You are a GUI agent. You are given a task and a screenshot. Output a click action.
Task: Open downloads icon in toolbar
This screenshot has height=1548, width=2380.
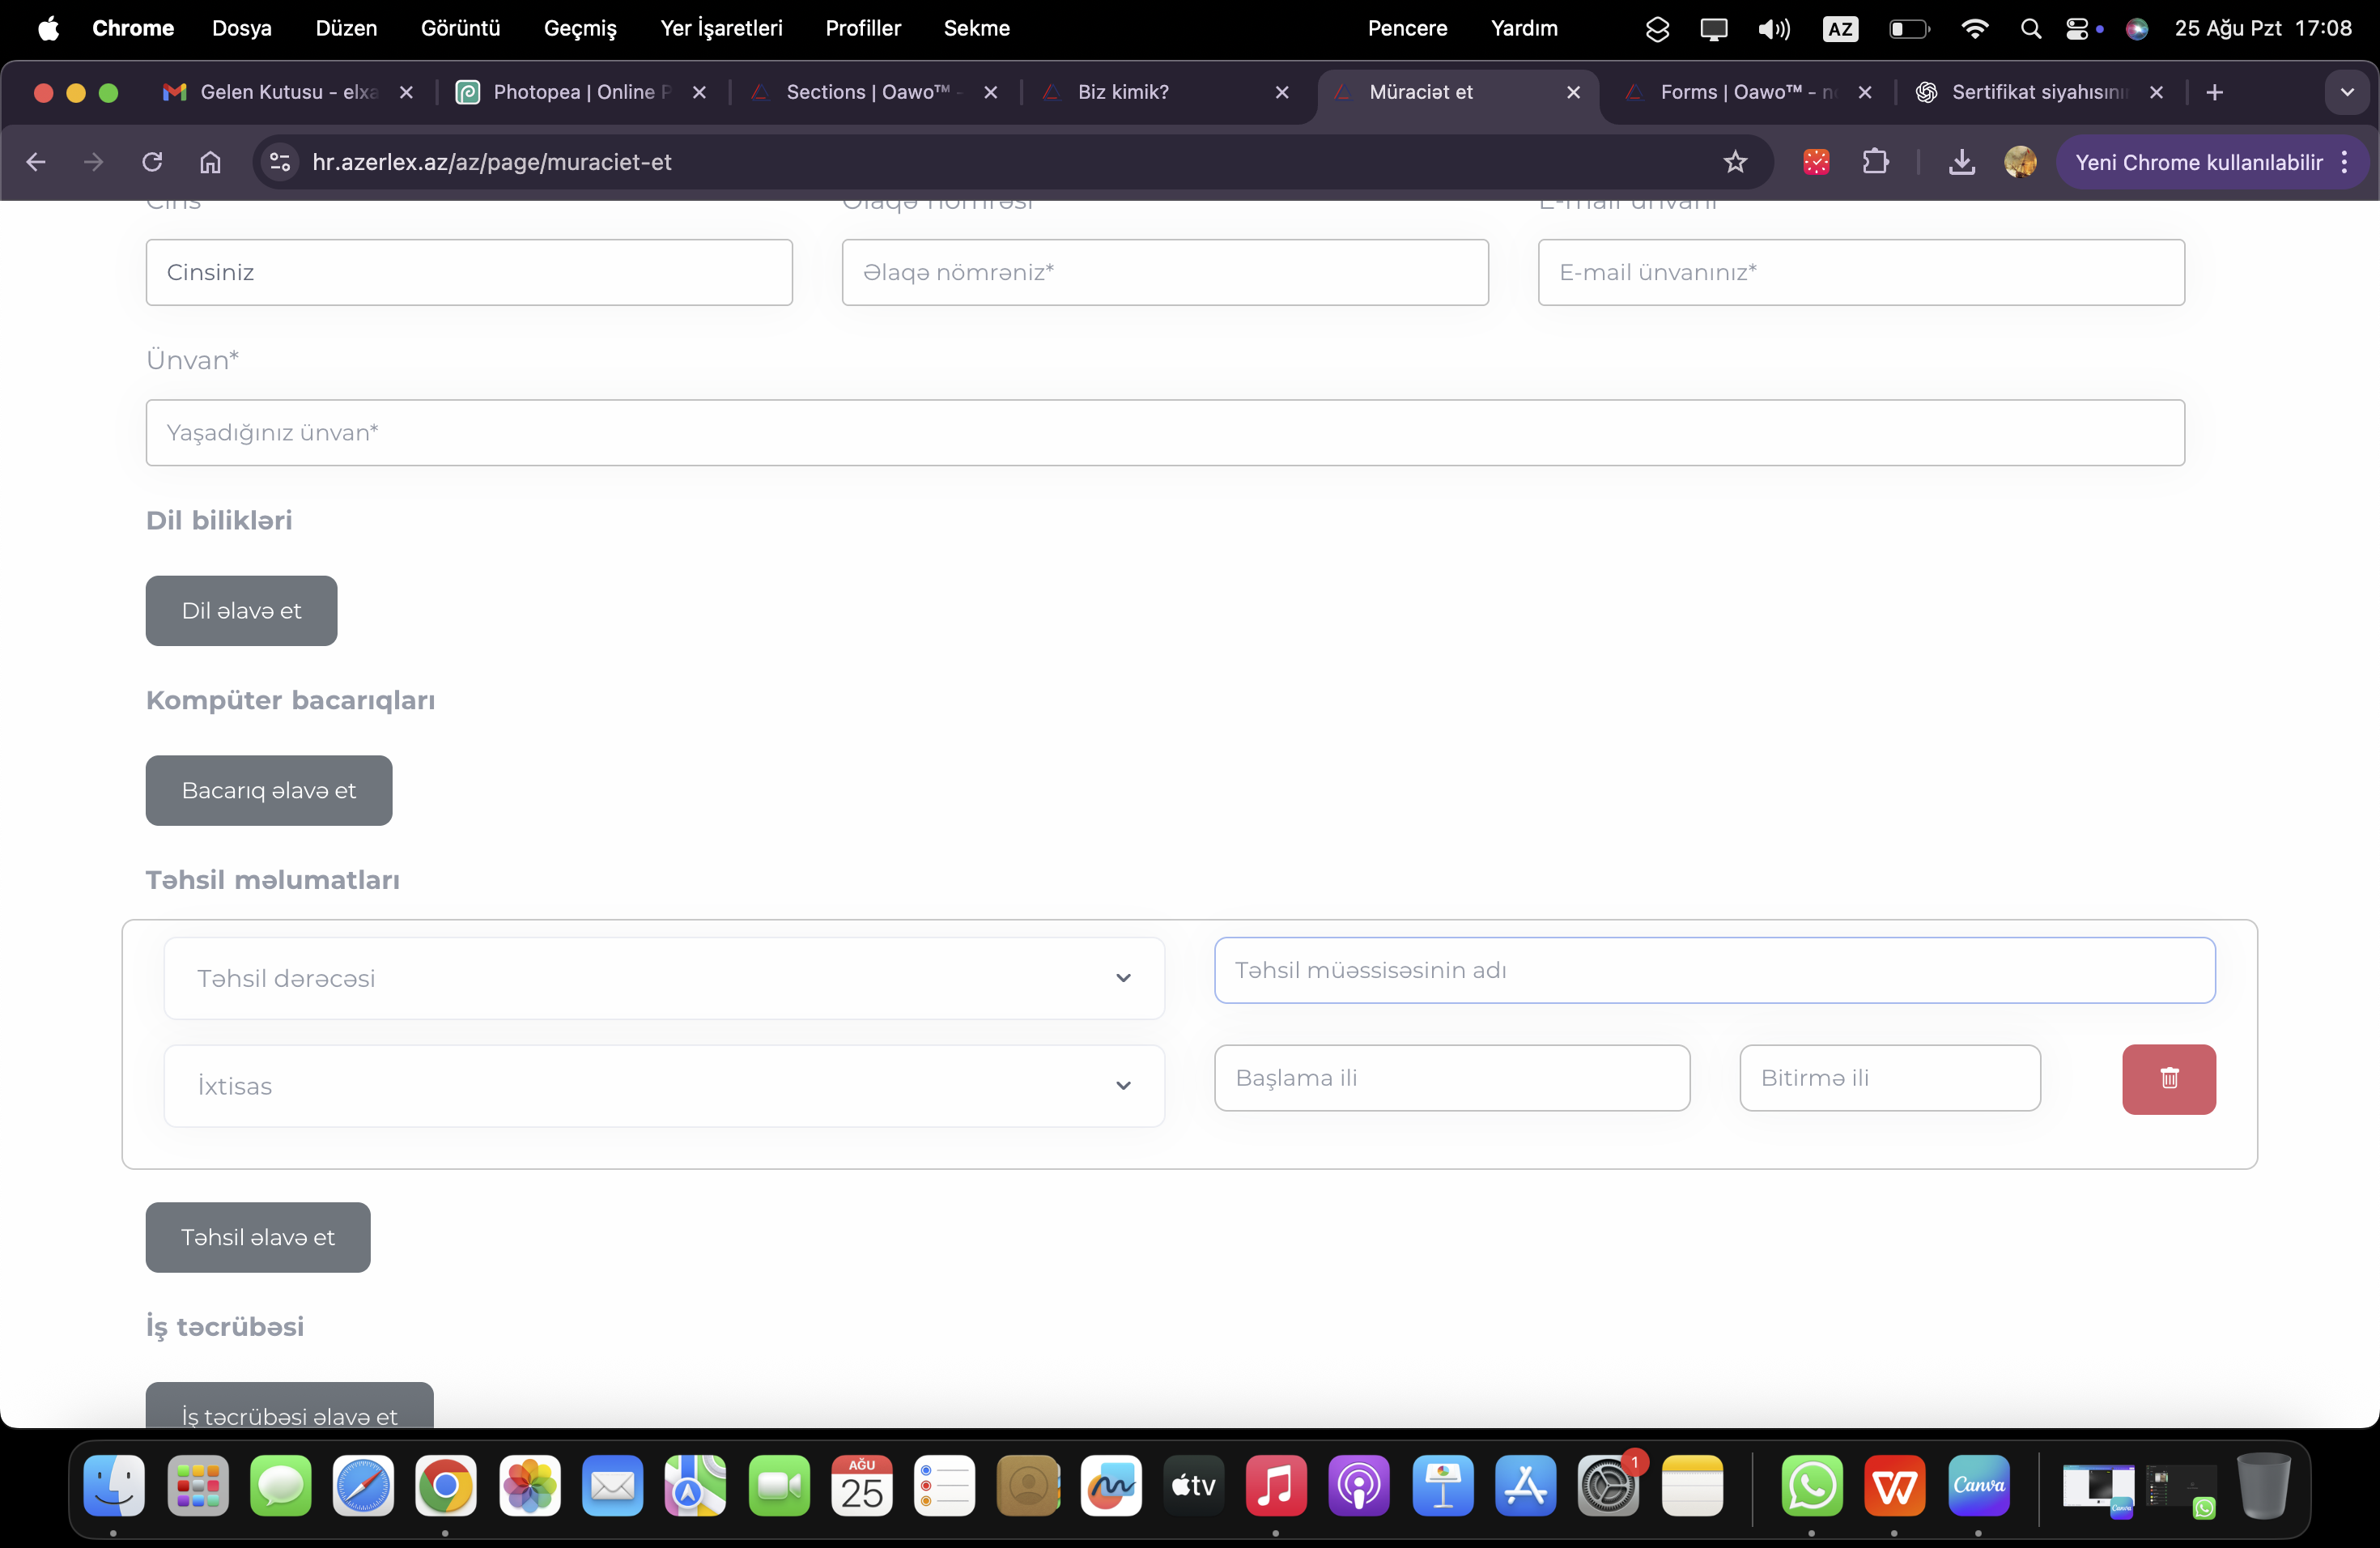1961,162
